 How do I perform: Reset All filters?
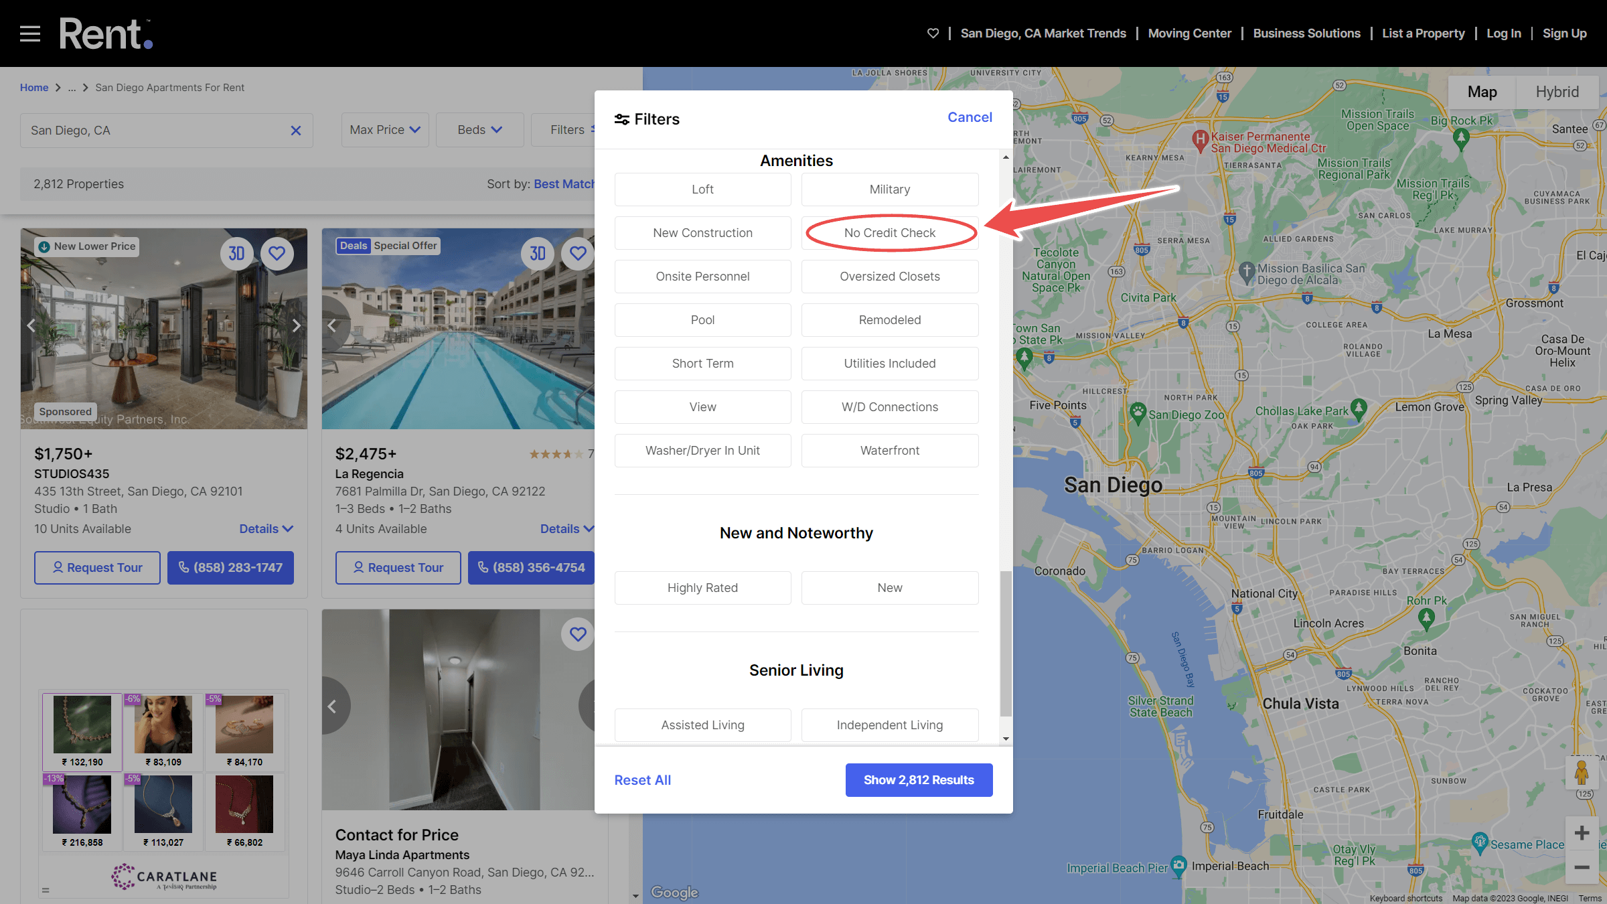[x=642, y=779]
